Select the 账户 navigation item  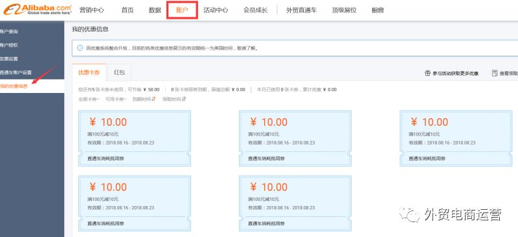[182, 10]
